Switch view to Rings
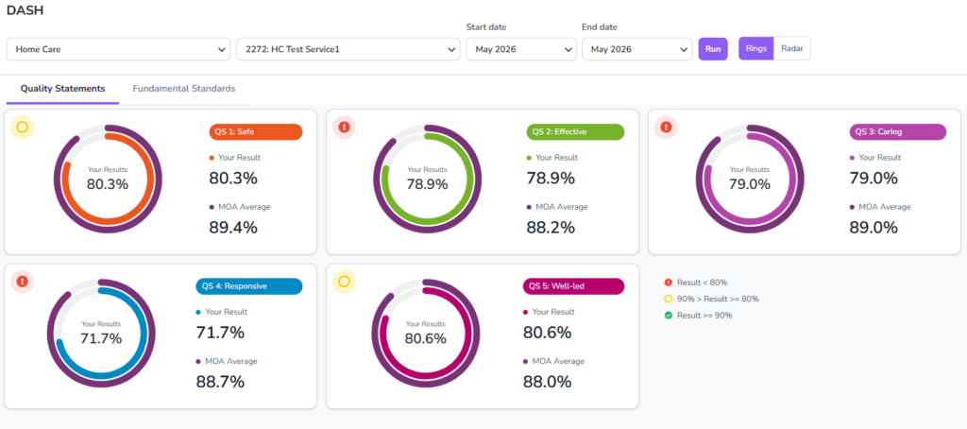The image size is (967, 429). pos(756,49)
